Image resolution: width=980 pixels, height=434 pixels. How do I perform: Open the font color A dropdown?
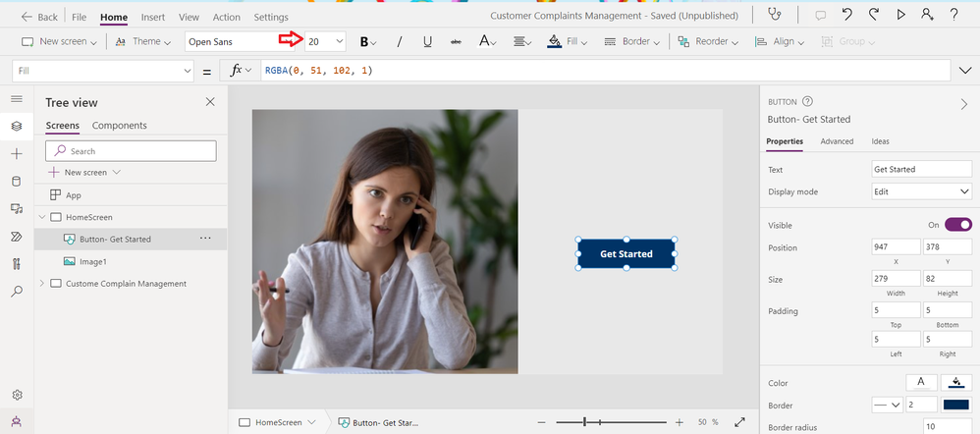[x=487, y=42]
